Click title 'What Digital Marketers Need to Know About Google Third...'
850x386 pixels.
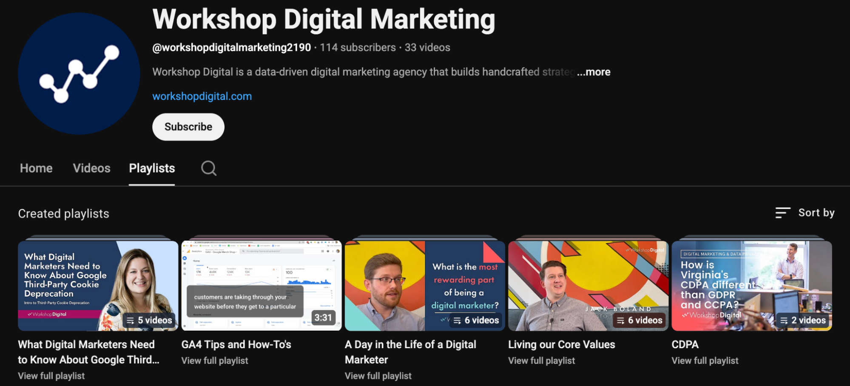[88, 352]
